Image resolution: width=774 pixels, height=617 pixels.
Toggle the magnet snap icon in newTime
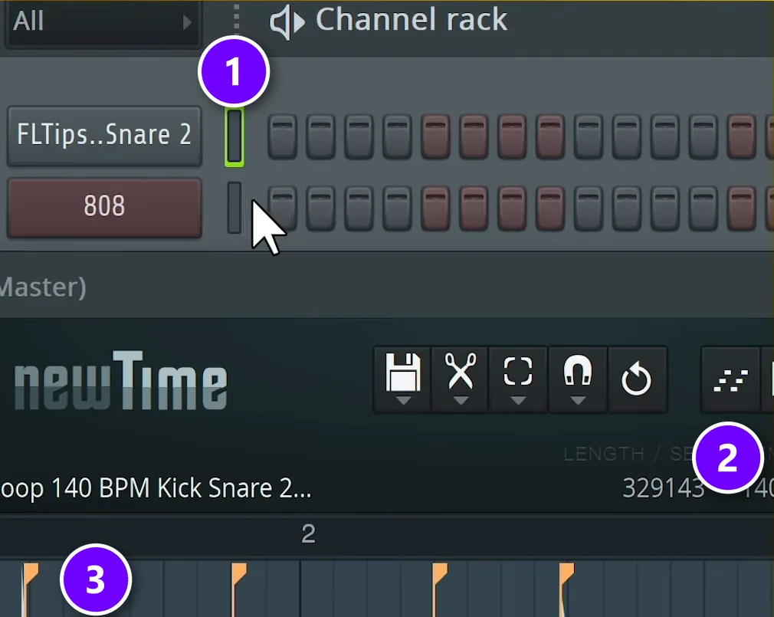tap(578, 370)
